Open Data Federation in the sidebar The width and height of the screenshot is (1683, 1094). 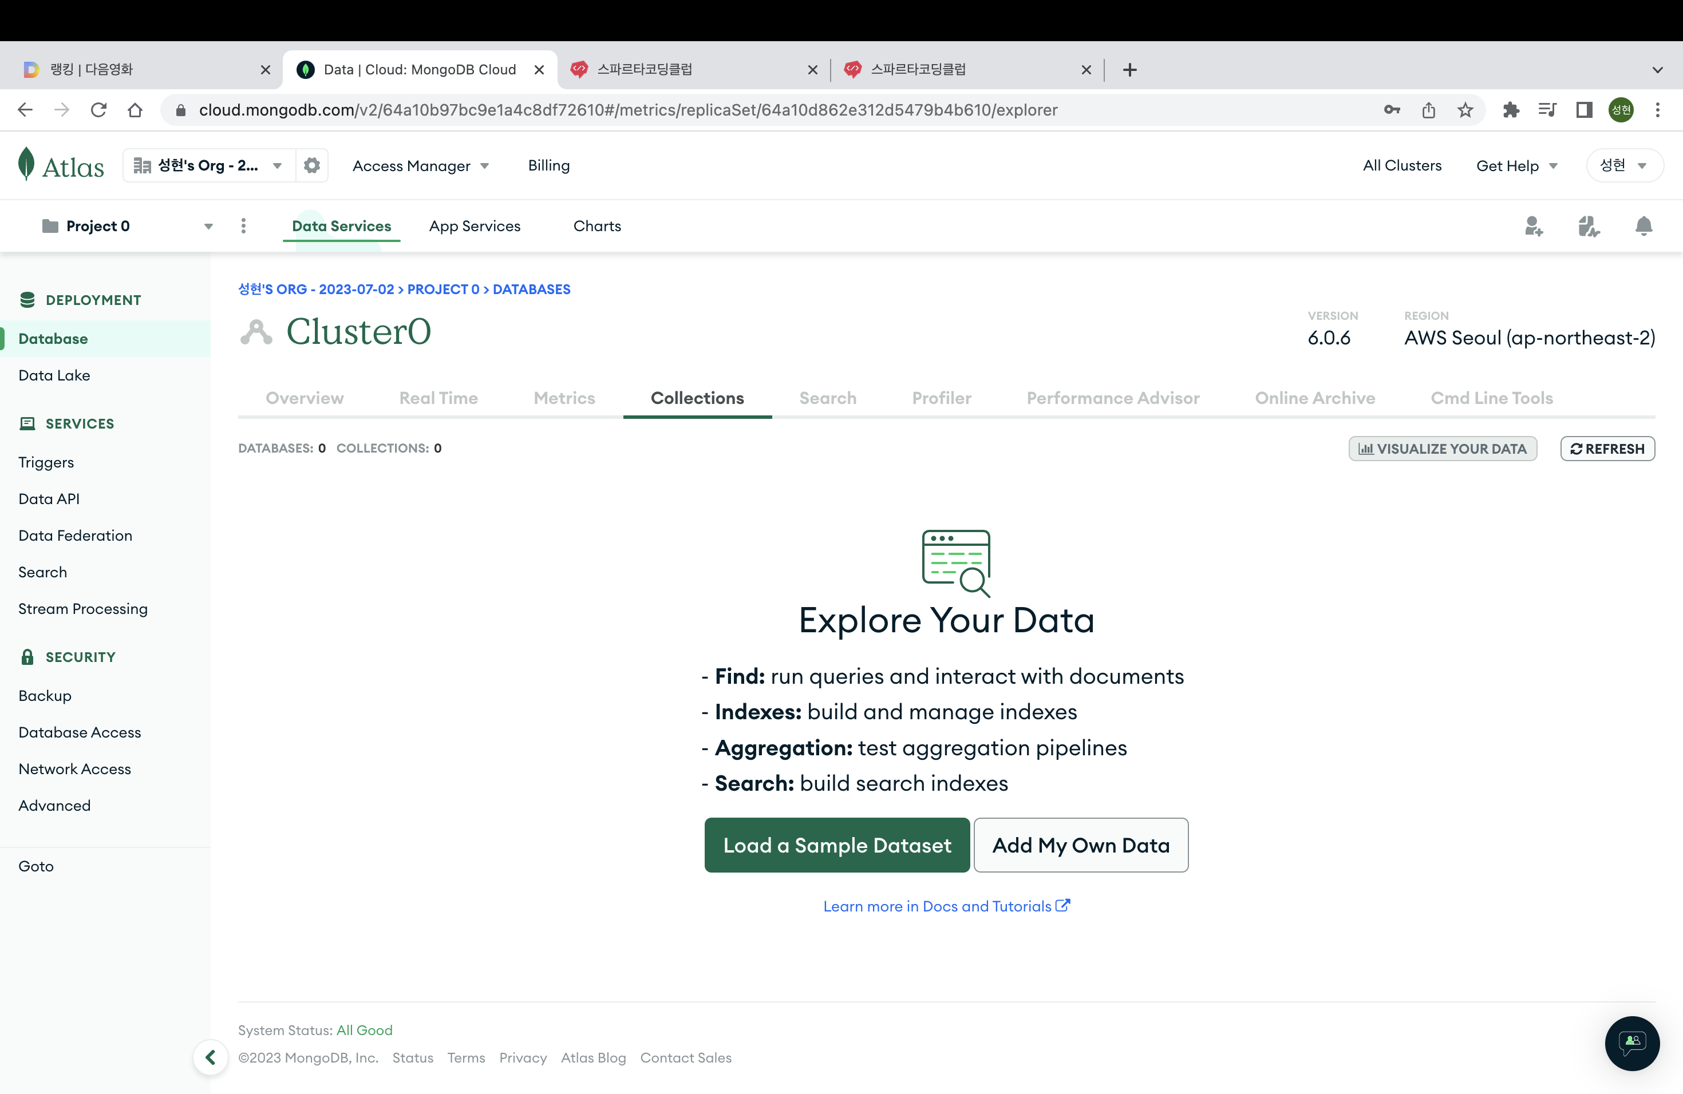point(75,536)
